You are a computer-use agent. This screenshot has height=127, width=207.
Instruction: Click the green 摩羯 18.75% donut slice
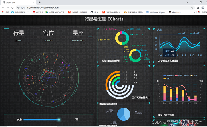[x=125, y=43]
